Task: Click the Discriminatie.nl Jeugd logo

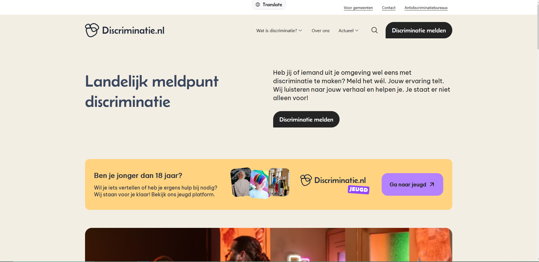Action: (334, 184)
